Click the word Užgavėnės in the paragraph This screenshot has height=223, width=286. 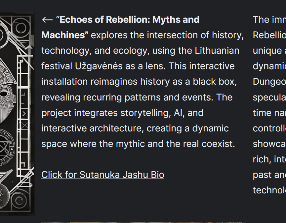click(99, 66)
